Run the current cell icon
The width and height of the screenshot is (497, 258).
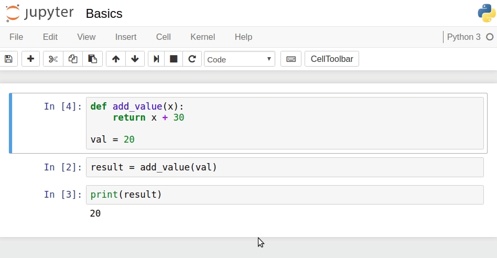(x=156, y=59)
